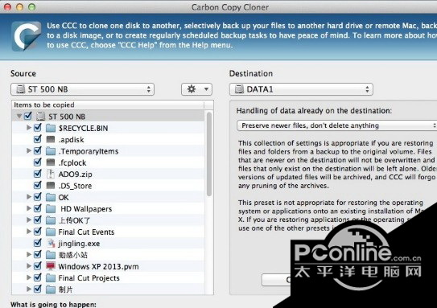Screen dimensions: 437x308
Task: Click the yellow minimize window button
Action: (20, 7)
